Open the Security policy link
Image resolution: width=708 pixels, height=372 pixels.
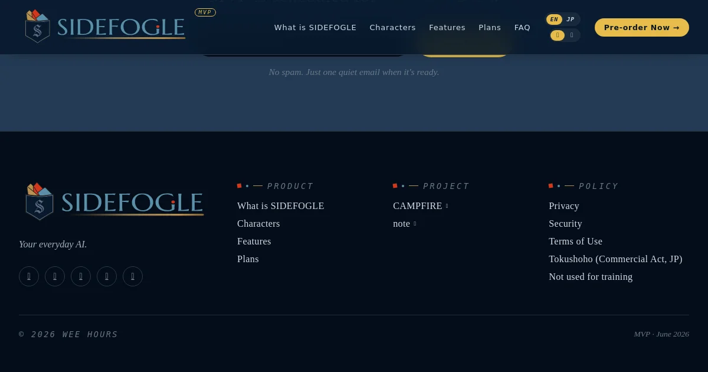[565, 224]
